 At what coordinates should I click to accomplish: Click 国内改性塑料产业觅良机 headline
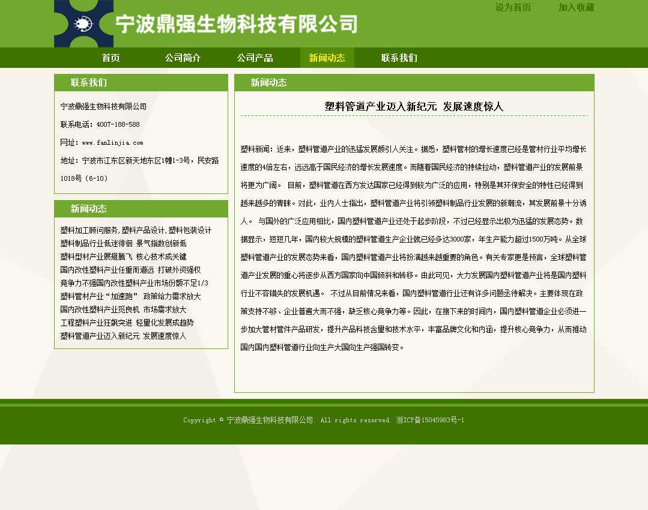tap(123, 309)
